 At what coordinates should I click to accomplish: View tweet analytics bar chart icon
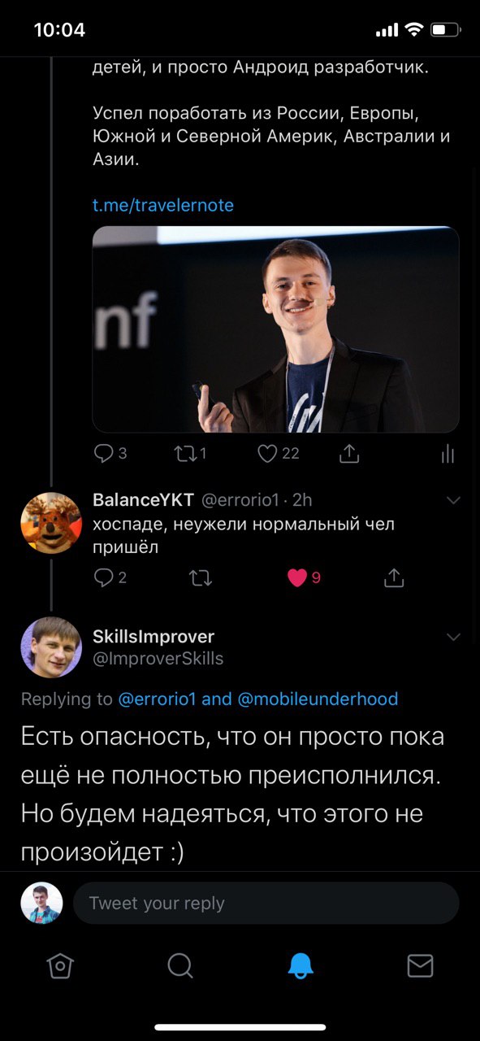448,454
